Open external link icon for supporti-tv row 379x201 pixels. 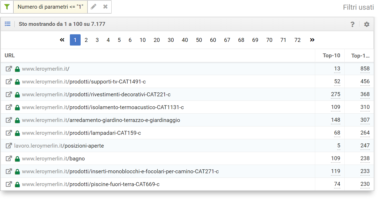pyautogui.click(x=9, y=82)
